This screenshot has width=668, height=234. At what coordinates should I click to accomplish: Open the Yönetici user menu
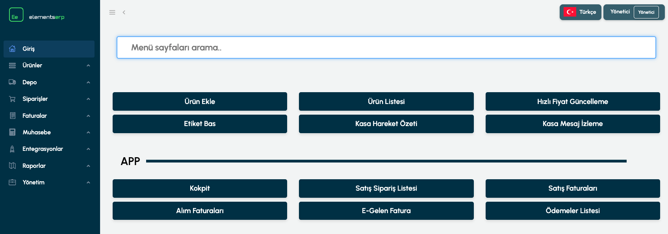click(x=634, y=12)
